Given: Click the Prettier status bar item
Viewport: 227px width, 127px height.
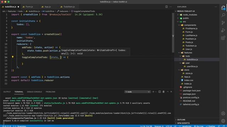Looking at the screenshot, I should [x=210, y=126].
